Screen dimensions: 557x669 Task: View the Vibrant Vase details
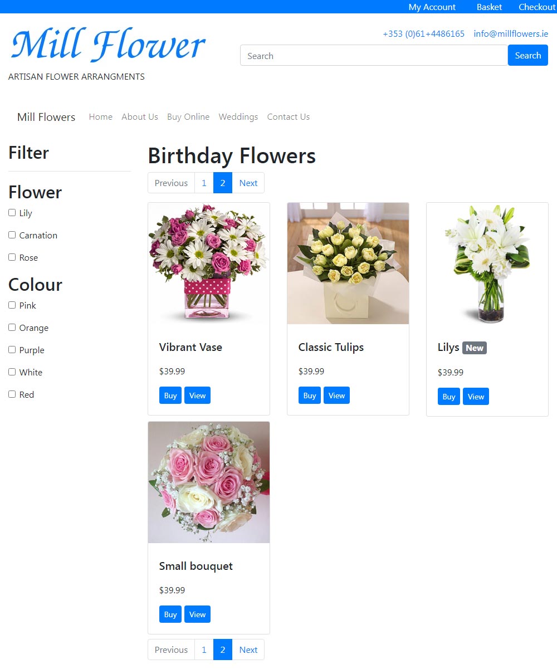tap(197, 395)
